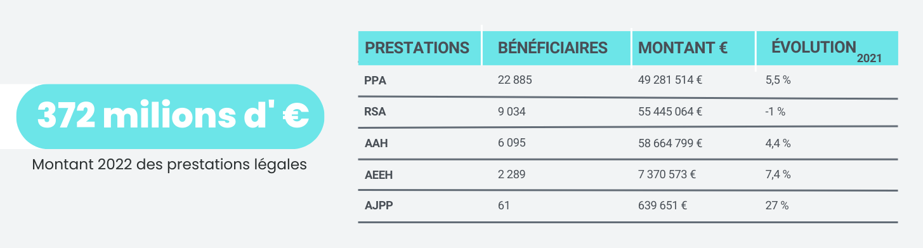Click the -1 % evolution value
Screen dimensions: 923x248
775,112
